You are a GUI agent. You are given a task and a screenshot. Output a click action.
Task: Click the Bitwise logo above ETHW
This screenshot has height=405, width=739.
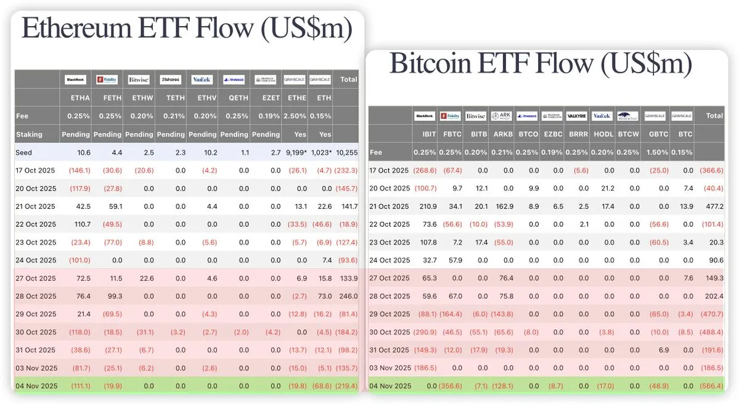pyautogui.click(x=139, y=80)
